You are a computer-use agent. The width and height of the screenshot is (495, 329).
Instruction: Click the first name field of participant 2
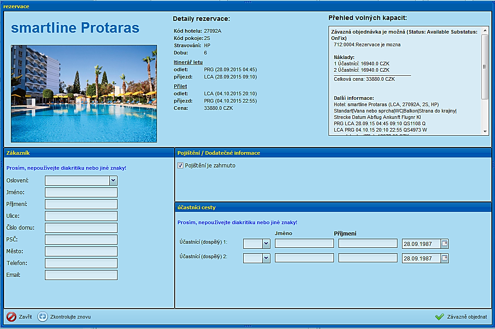[304, 258]
